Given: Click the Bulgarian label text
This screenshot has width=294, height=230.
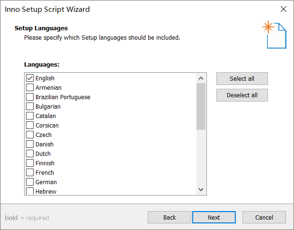Looking at the screenshot, I should [x=48, y=107].
